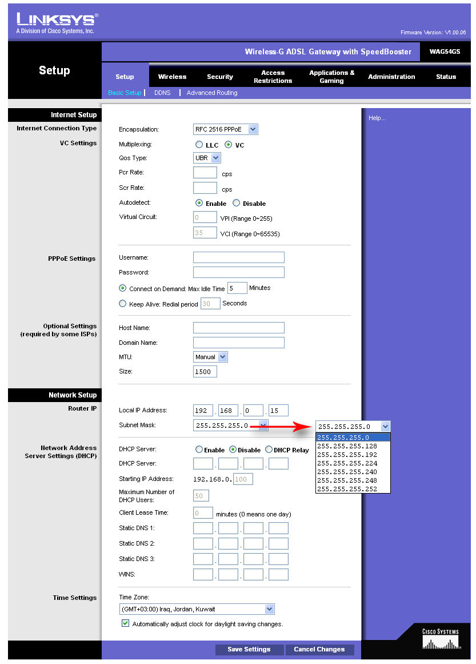Focus the PPPoE Password field

(239, 272)
